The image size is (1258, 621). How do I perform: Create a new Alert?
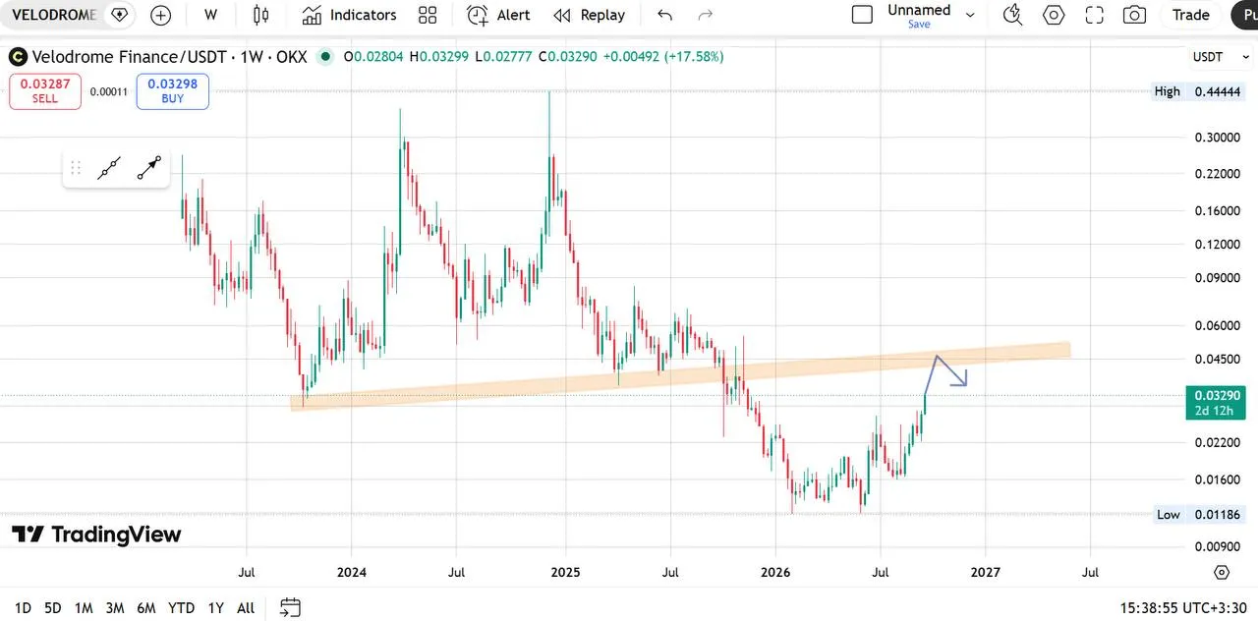498,15
